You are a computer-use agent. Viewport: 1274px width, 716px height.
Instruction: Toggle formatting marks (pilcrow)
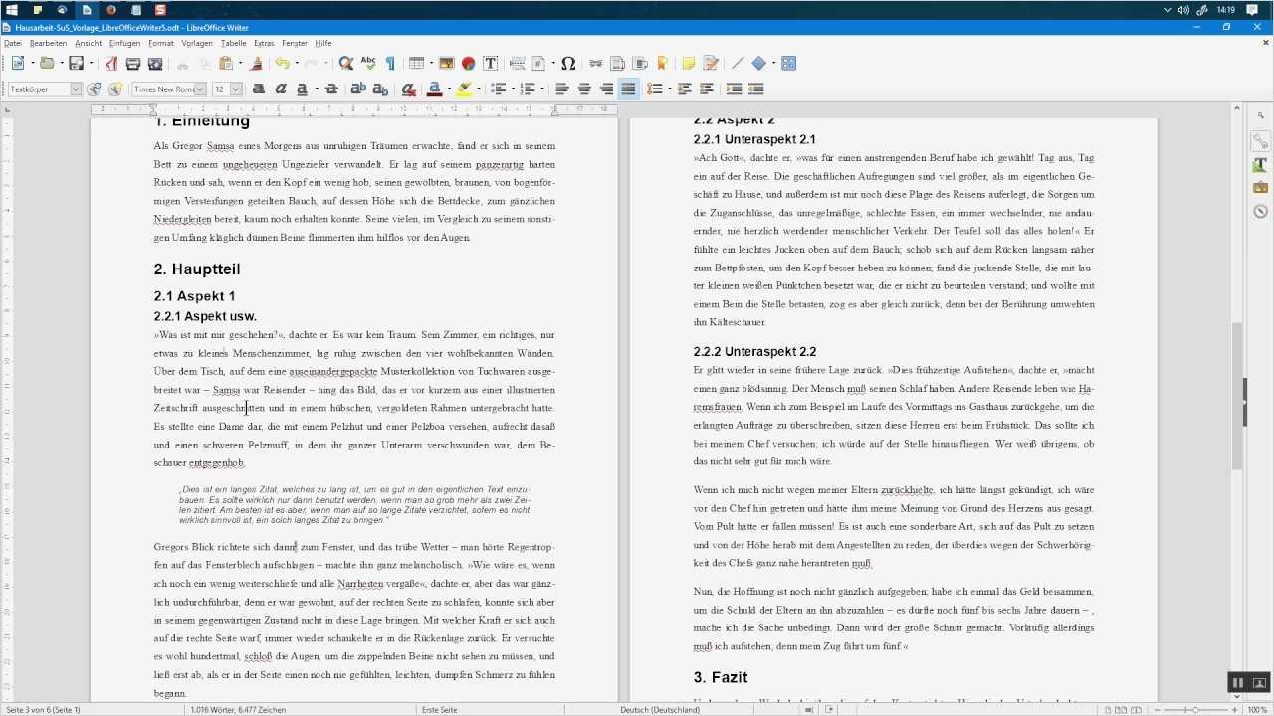pyautogui.click(x=390, y=64)
